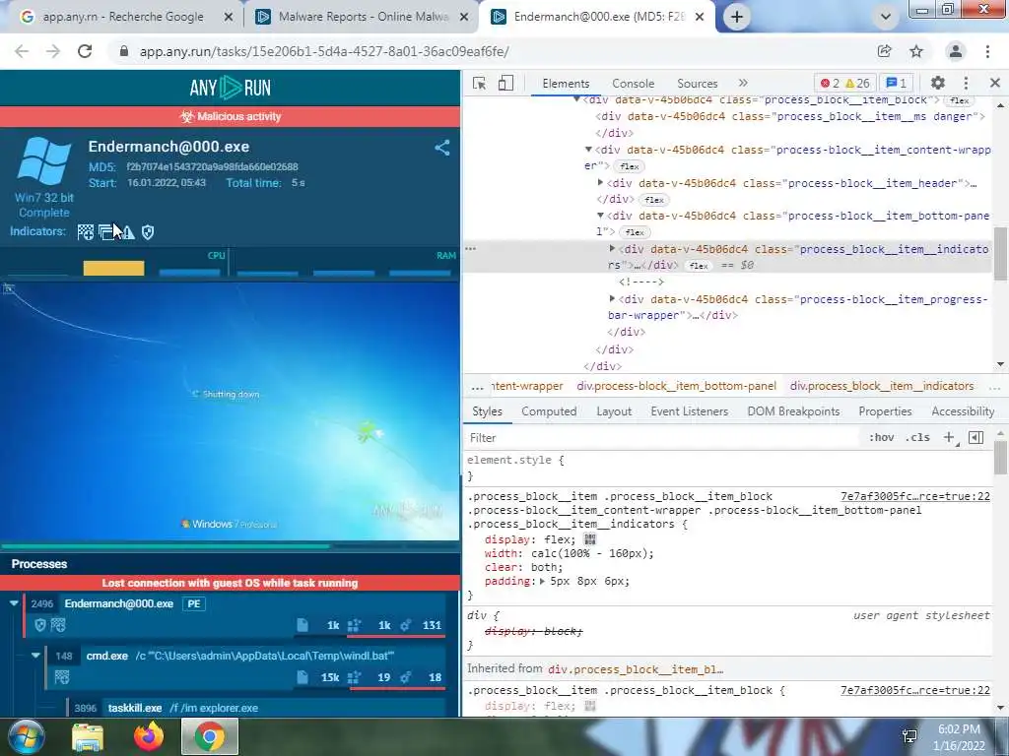
Task: Open File Explorer from the taskbar
Action: coord(88,737)
